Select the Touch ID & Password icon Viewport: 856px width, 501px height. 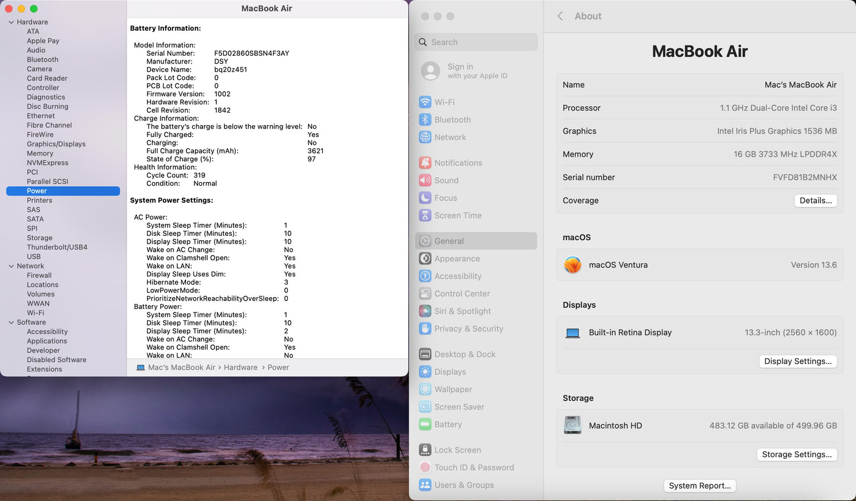(x=425, y=468)
